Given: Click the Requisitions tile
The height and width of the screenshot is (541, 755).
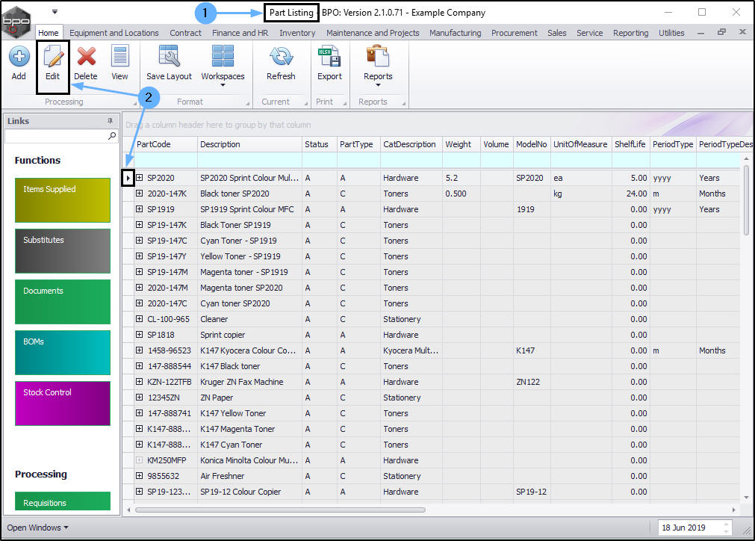Looking at the screenshot, I should pyautogui.click(x=63, y=501).
